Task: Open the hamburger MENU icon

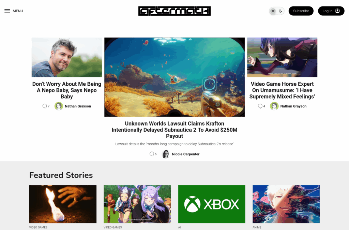Action: point(7,11)
